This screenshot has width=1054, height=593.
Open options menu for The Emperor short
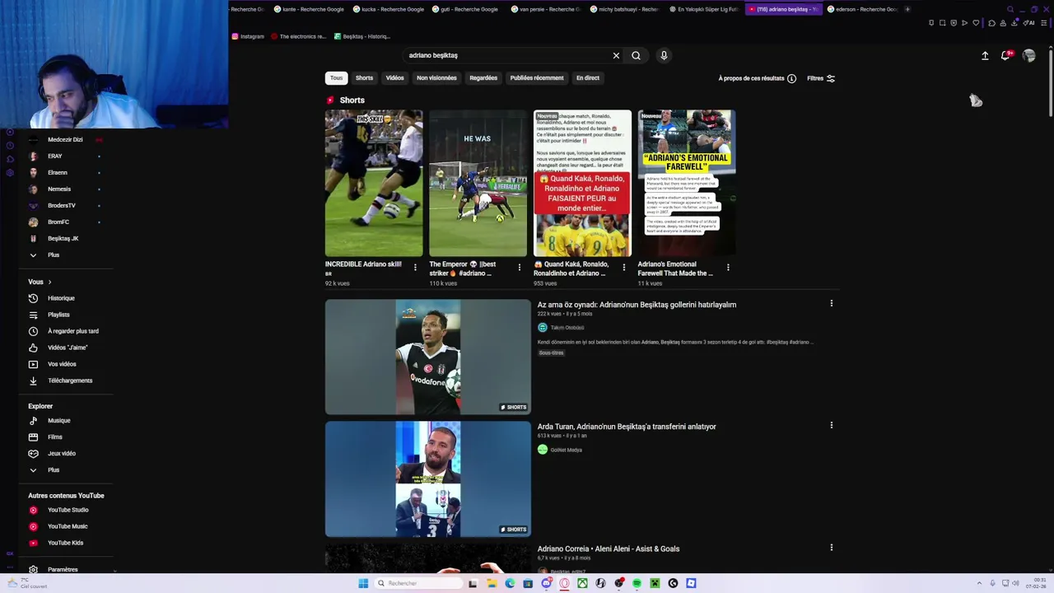point(519,268)
